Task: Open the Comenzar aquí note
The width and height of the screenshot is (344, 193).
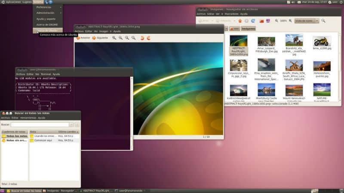Action: (x=55, y=140)
